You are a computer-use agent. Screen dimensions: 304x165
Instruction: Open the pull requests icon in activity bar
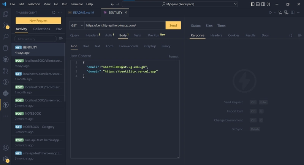6,71
